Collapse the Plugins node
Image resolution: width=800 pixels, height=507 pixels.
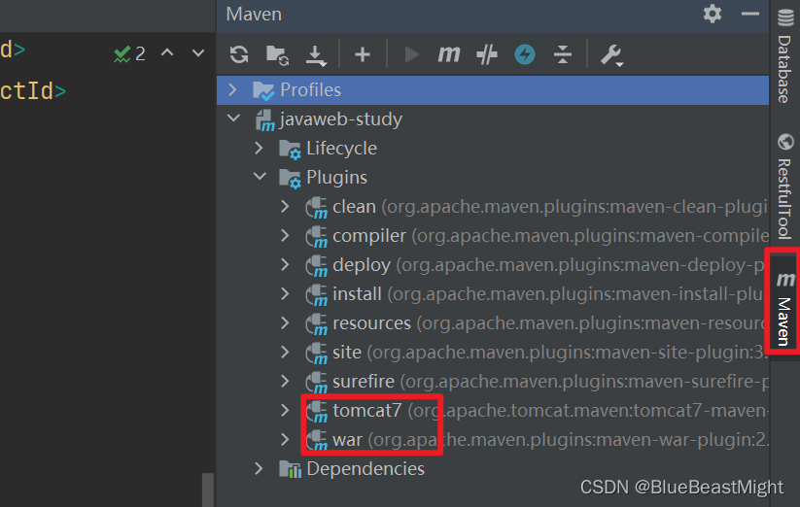coord(260,177)
